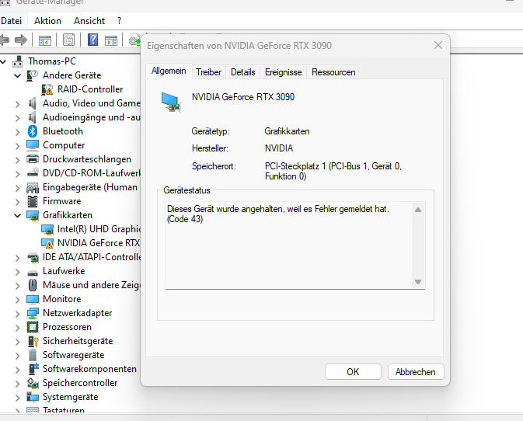Click the Mäuse mouse icon

[x=33, y=285]
